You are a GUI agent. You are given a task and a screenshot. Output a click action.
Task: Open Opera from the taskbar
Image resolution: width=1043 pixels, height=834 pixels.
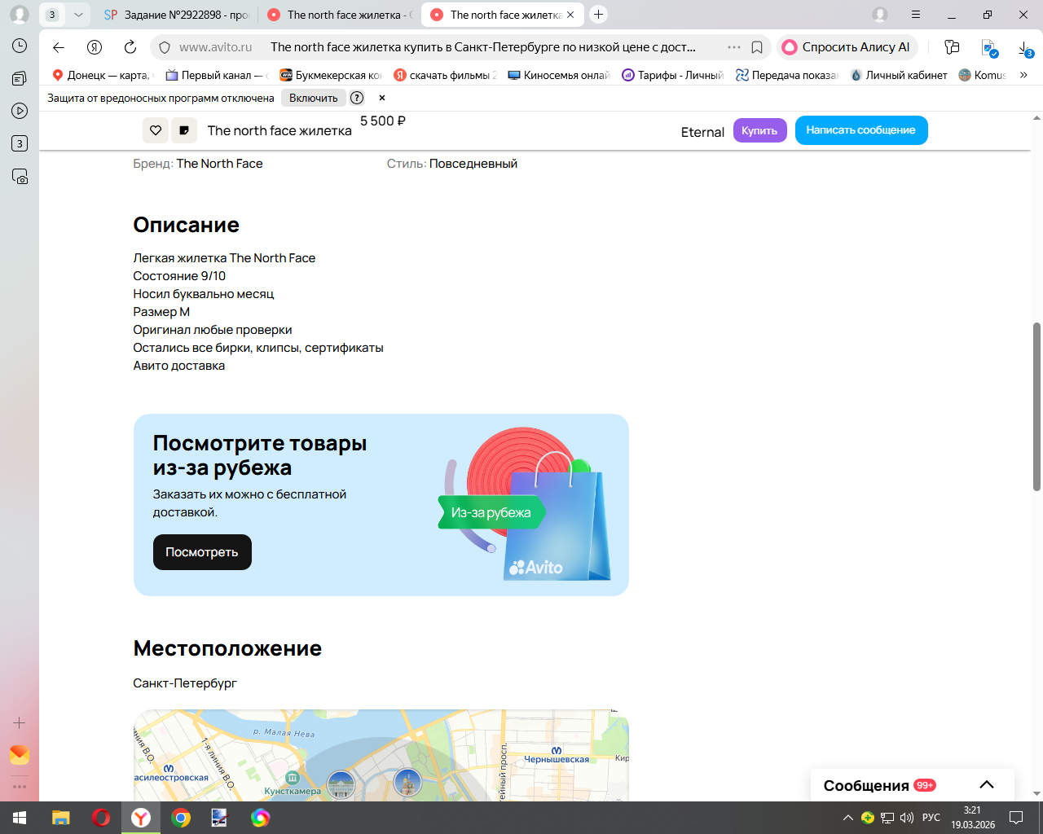101,818
